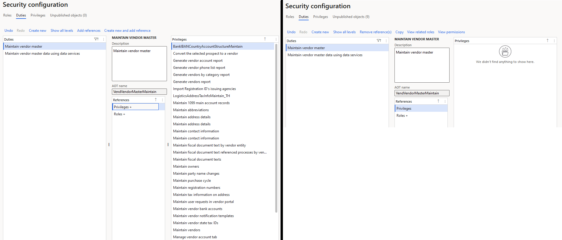
Task: Select Roles + reference in right window
Action: tap(421, 116)
